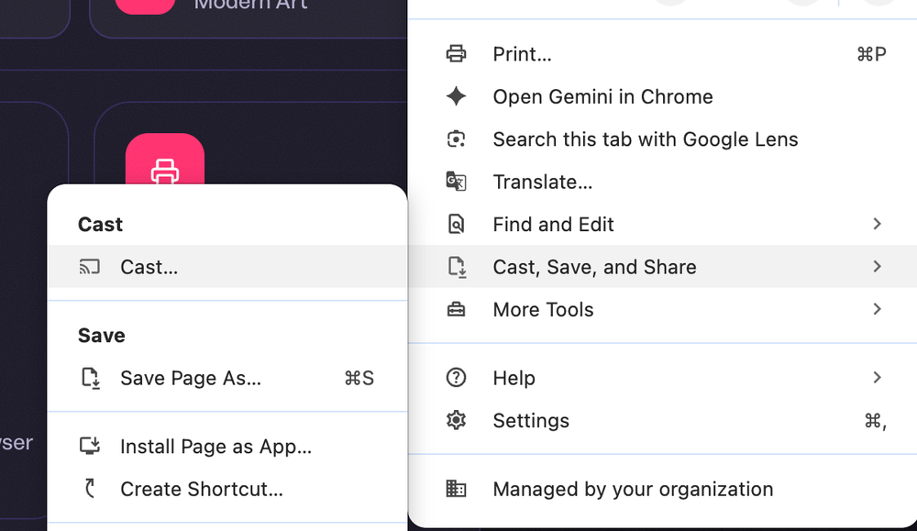Select Cast... in the submenu
Screen dimensions: 917x531
point(227,267)
